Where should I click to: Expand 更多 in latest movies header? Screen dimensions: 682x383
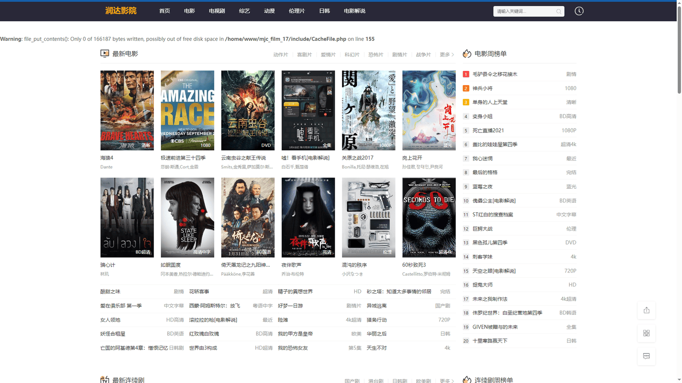(447, 55)
